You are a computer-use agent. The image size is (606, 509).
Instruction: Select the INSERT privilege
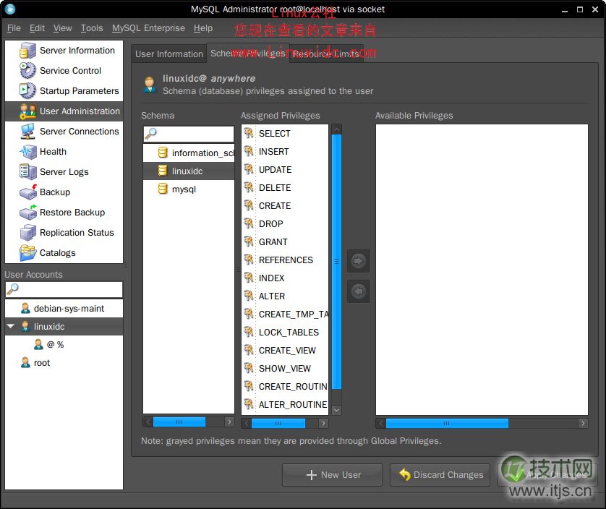tap(285, 152)
